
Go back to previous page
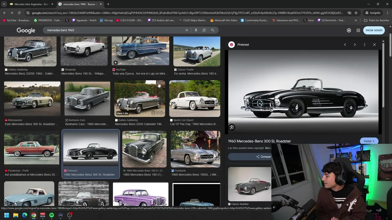click(4, 13)
